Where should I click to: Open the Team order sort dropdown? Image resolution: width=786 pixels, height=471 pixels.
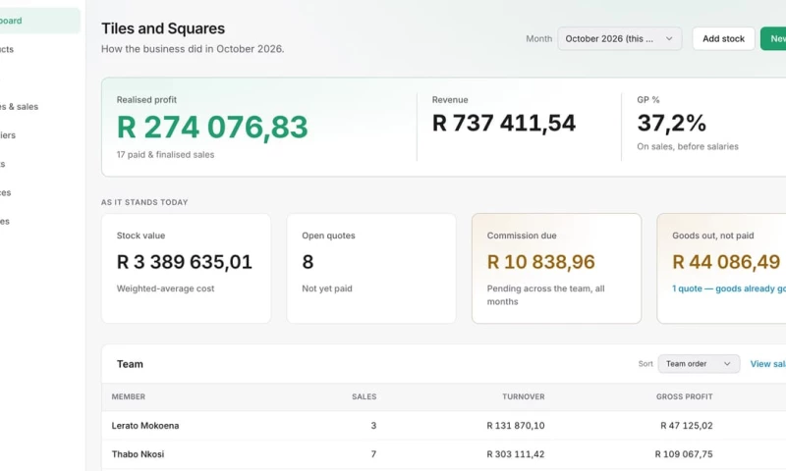tap(699, 364)
